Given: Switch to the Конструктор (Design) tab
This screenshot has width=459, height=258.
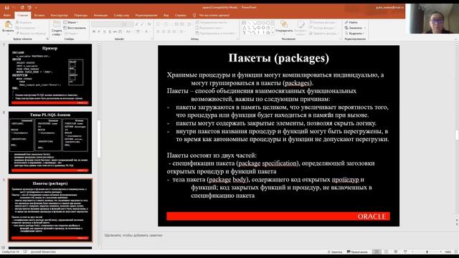Looking at the screenshot, I should click(59, 15).
